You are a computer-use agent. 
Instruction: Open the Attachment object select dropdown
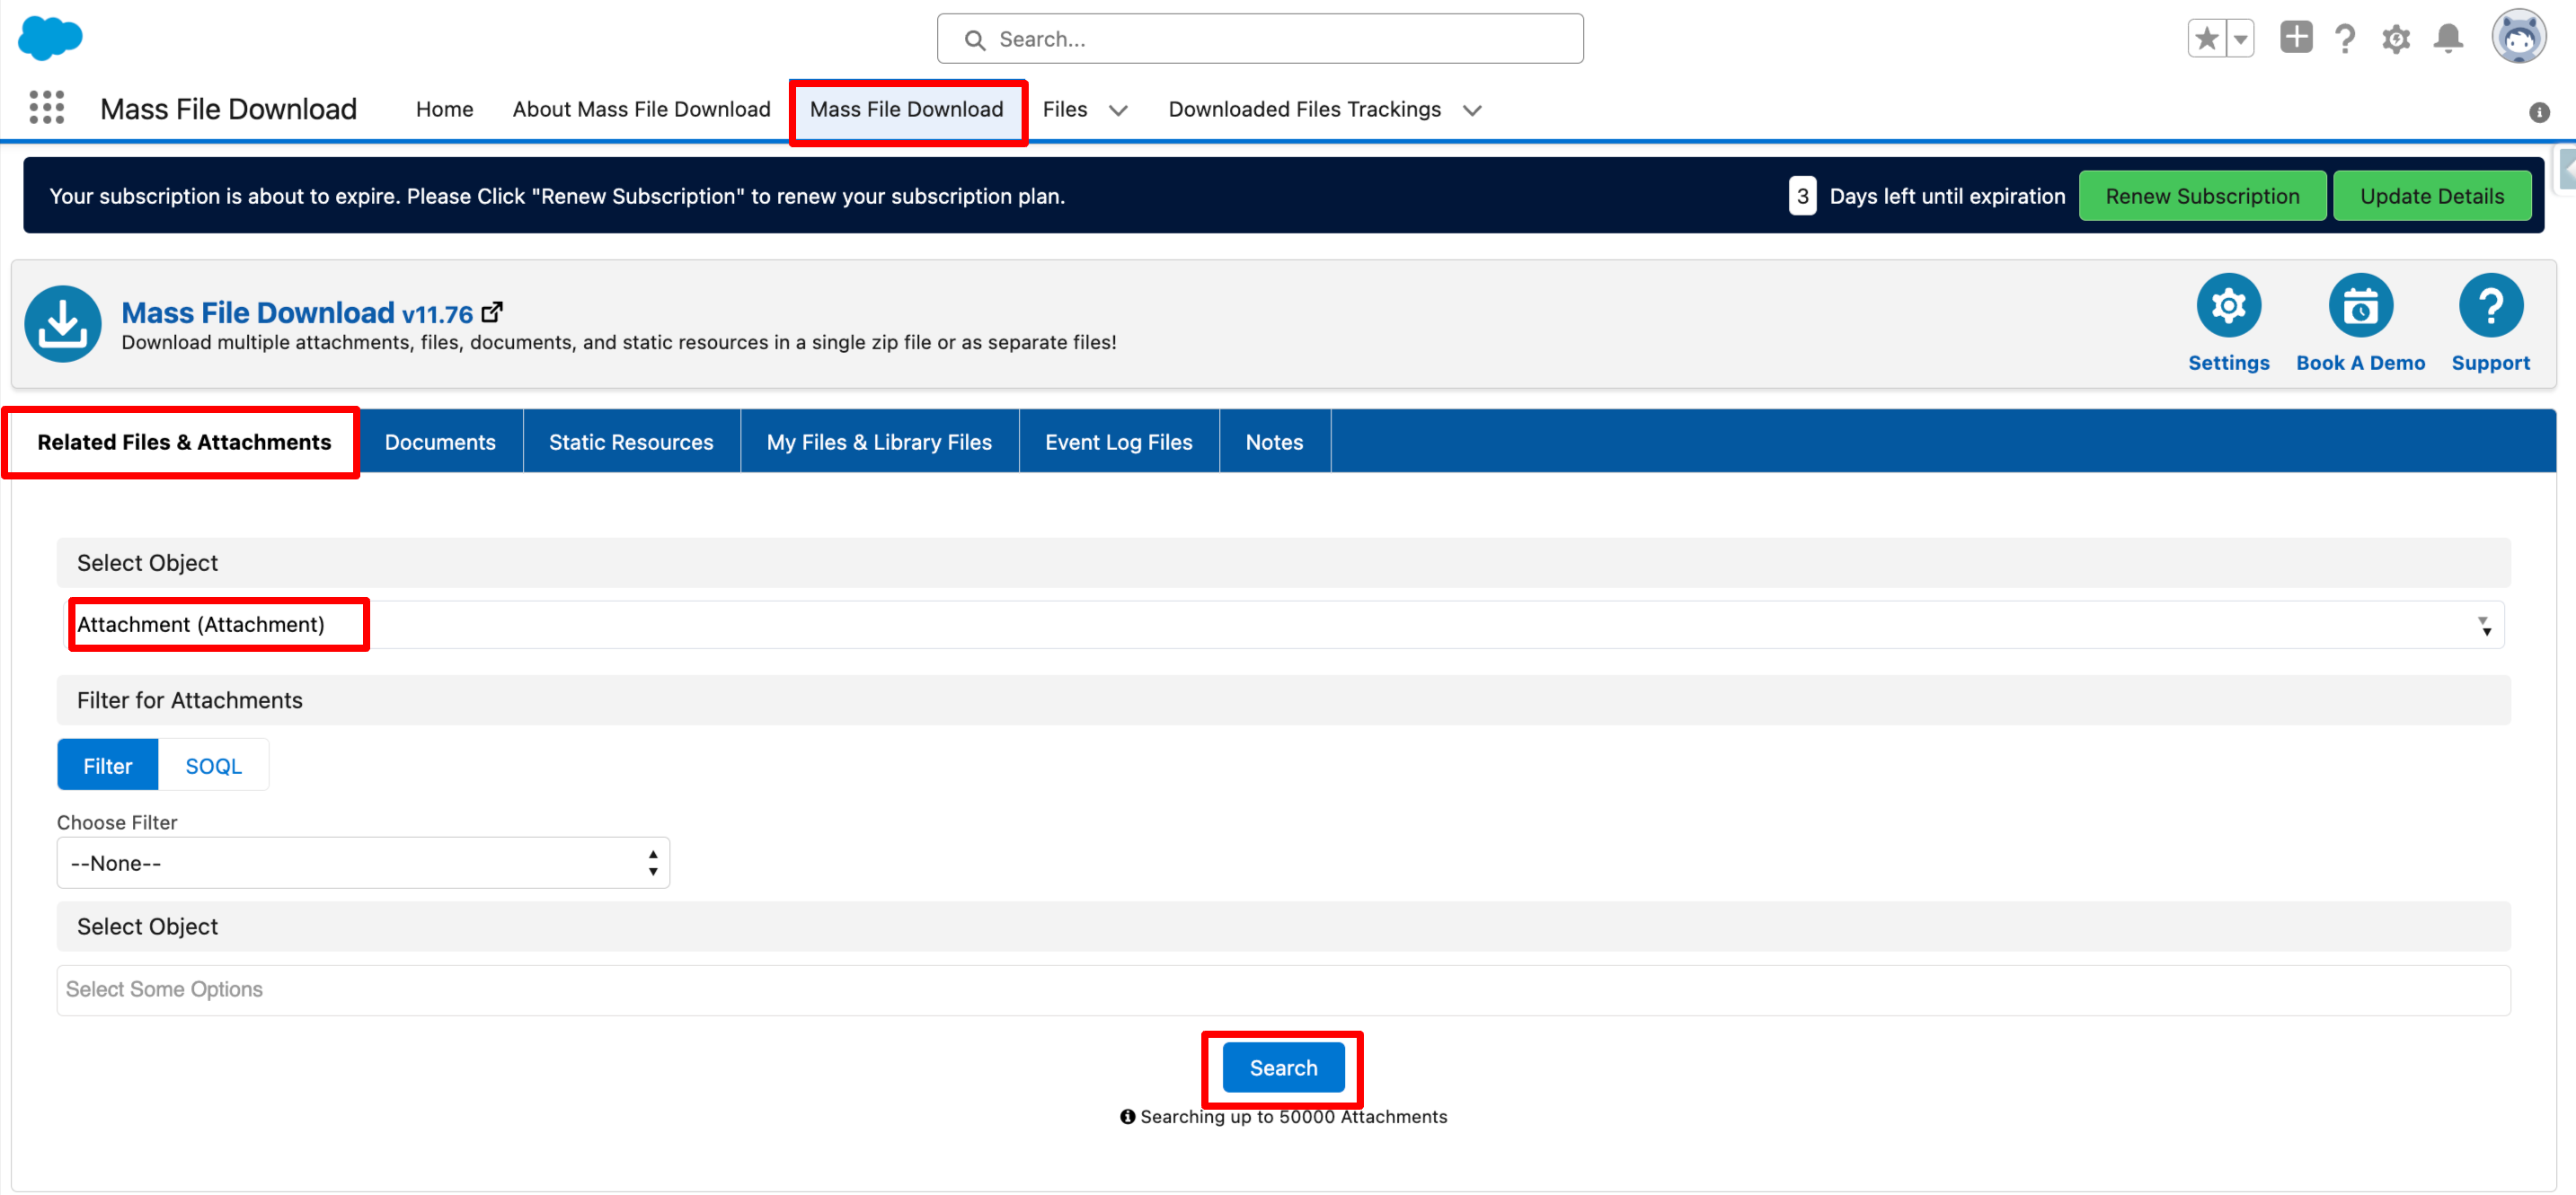point(1285,625)
